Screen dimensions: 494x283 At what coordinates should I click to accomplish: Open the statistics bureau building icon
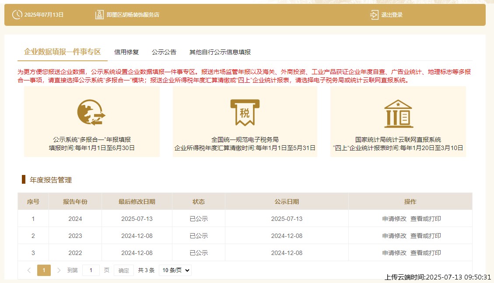[x=399, y=114]
